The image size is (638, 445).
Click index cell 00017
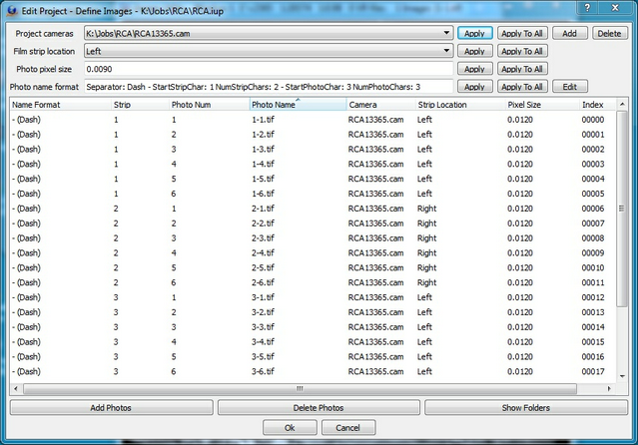click(x=593, y=371)
